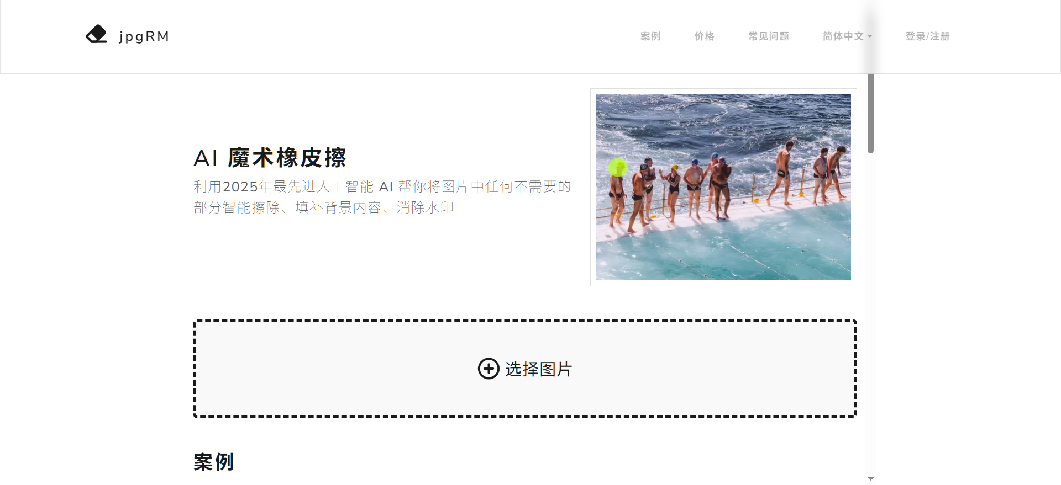Image resolution: width=1061 pixels, height=485 pixels.
Task: Click the caret arrow beside 简体中文
Action: point(870,36)
